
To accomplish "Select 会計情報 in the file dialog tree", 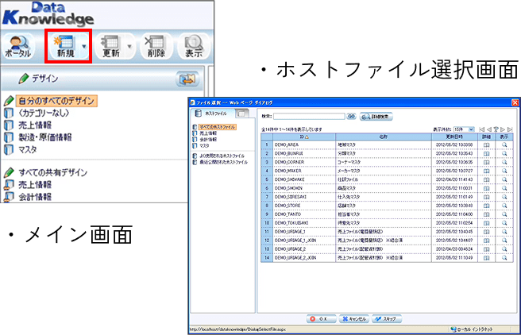I will pos(208,140).
